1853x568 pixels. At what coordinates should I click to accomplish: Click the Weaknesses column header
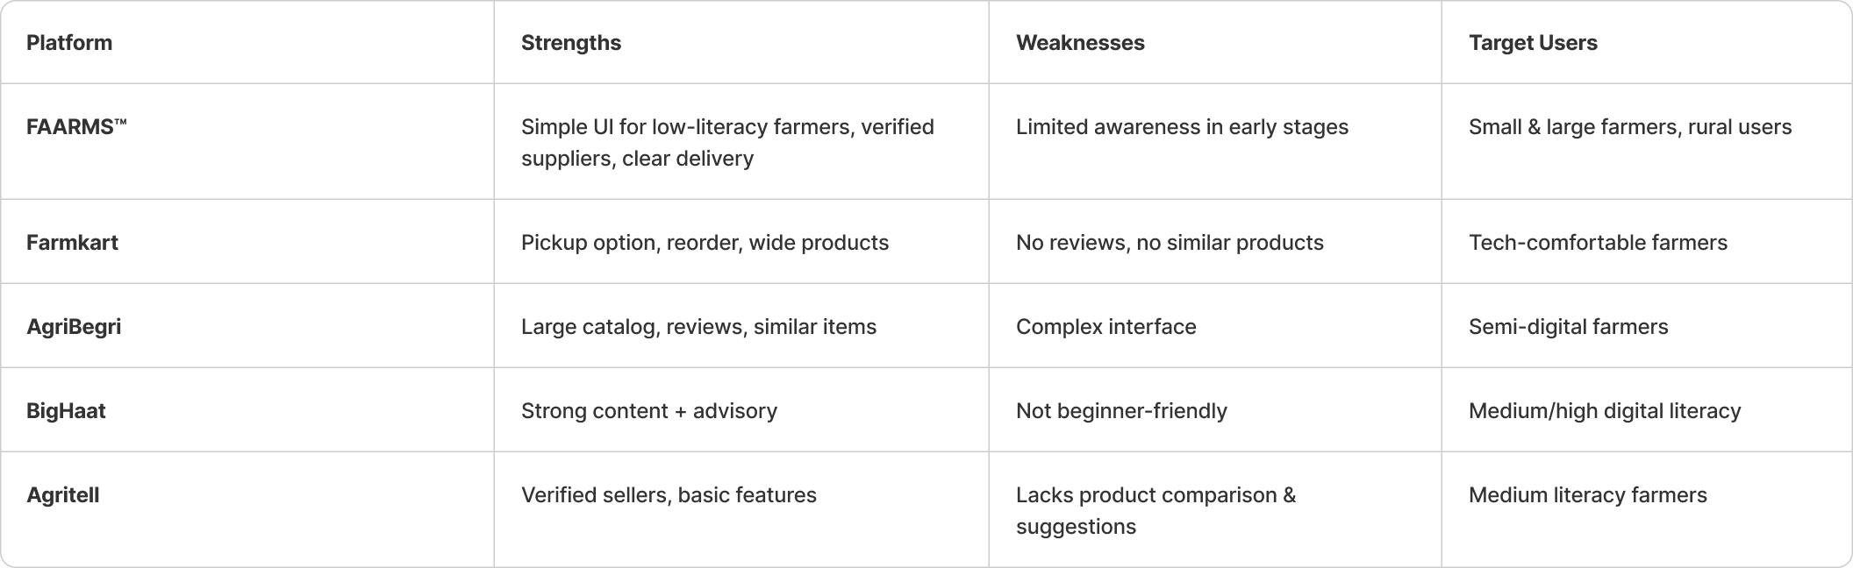pos(1080,43)
